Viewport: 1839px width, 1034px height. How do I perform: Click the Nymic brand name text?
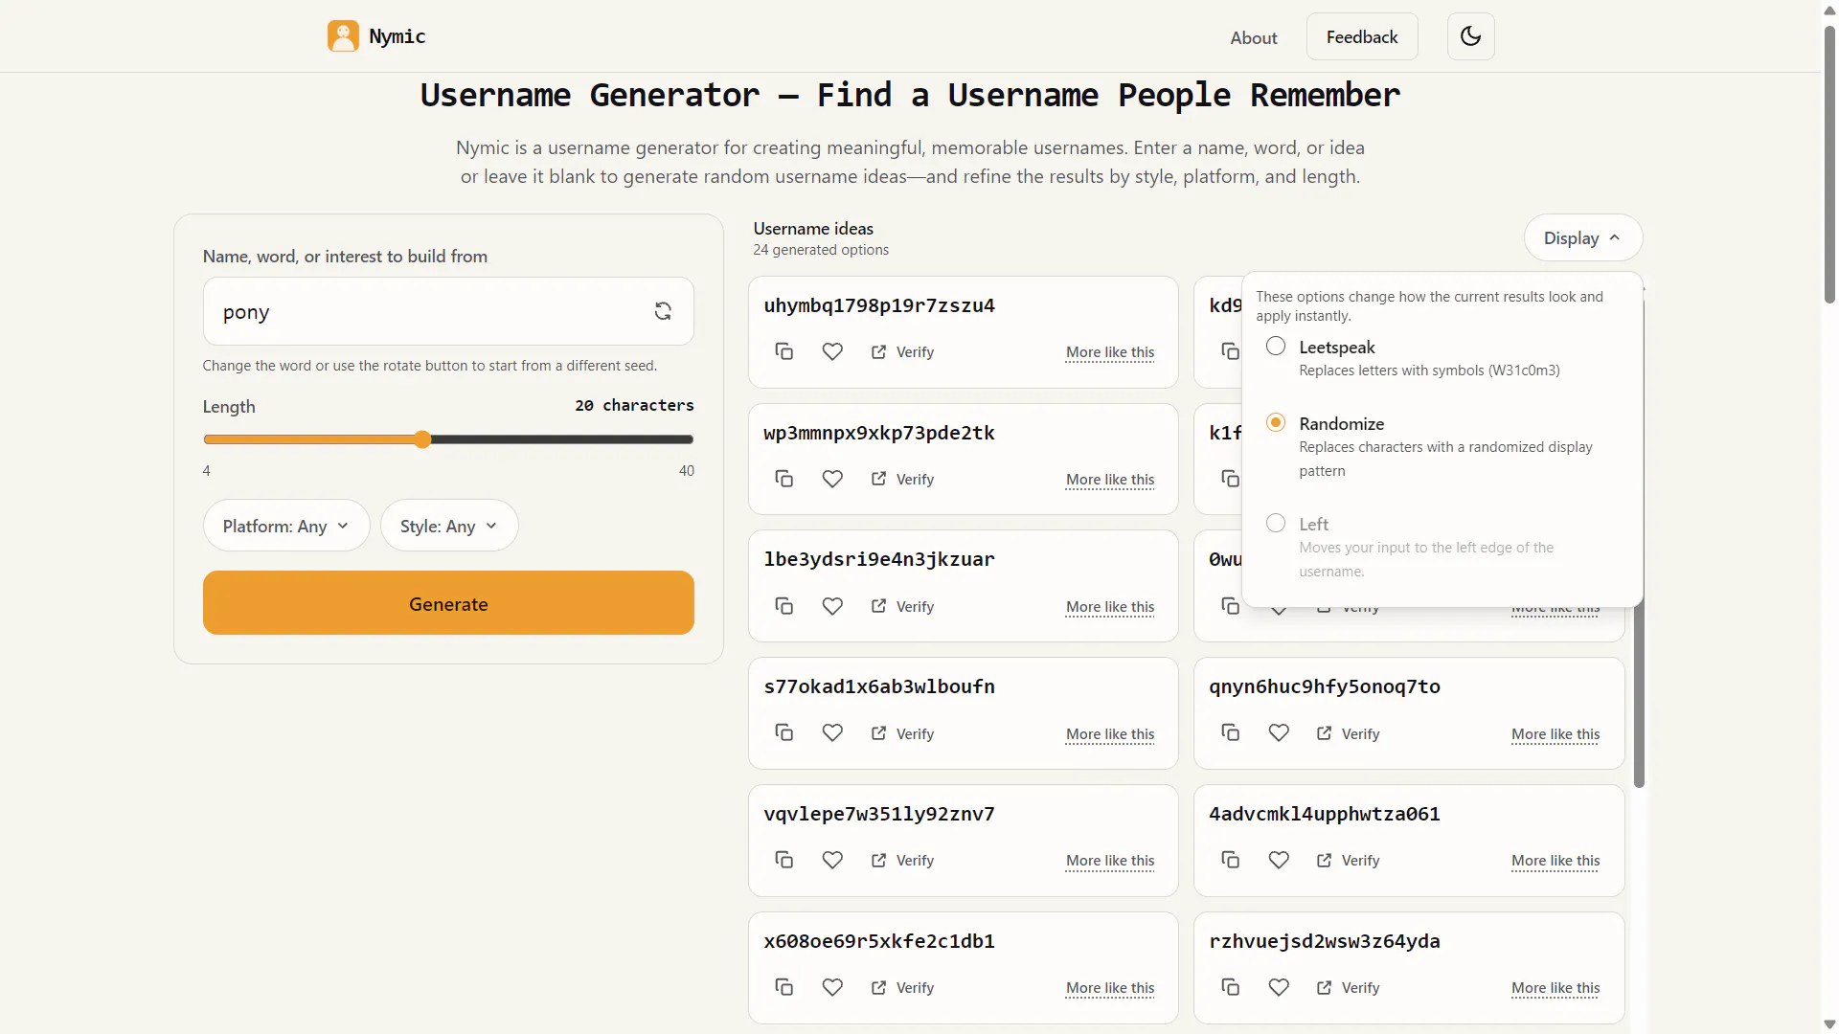tap(397, 36)
